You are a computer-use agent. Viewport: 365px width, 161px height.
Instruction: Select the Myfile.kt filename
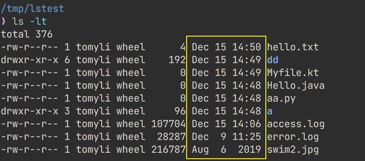(293, 73)
